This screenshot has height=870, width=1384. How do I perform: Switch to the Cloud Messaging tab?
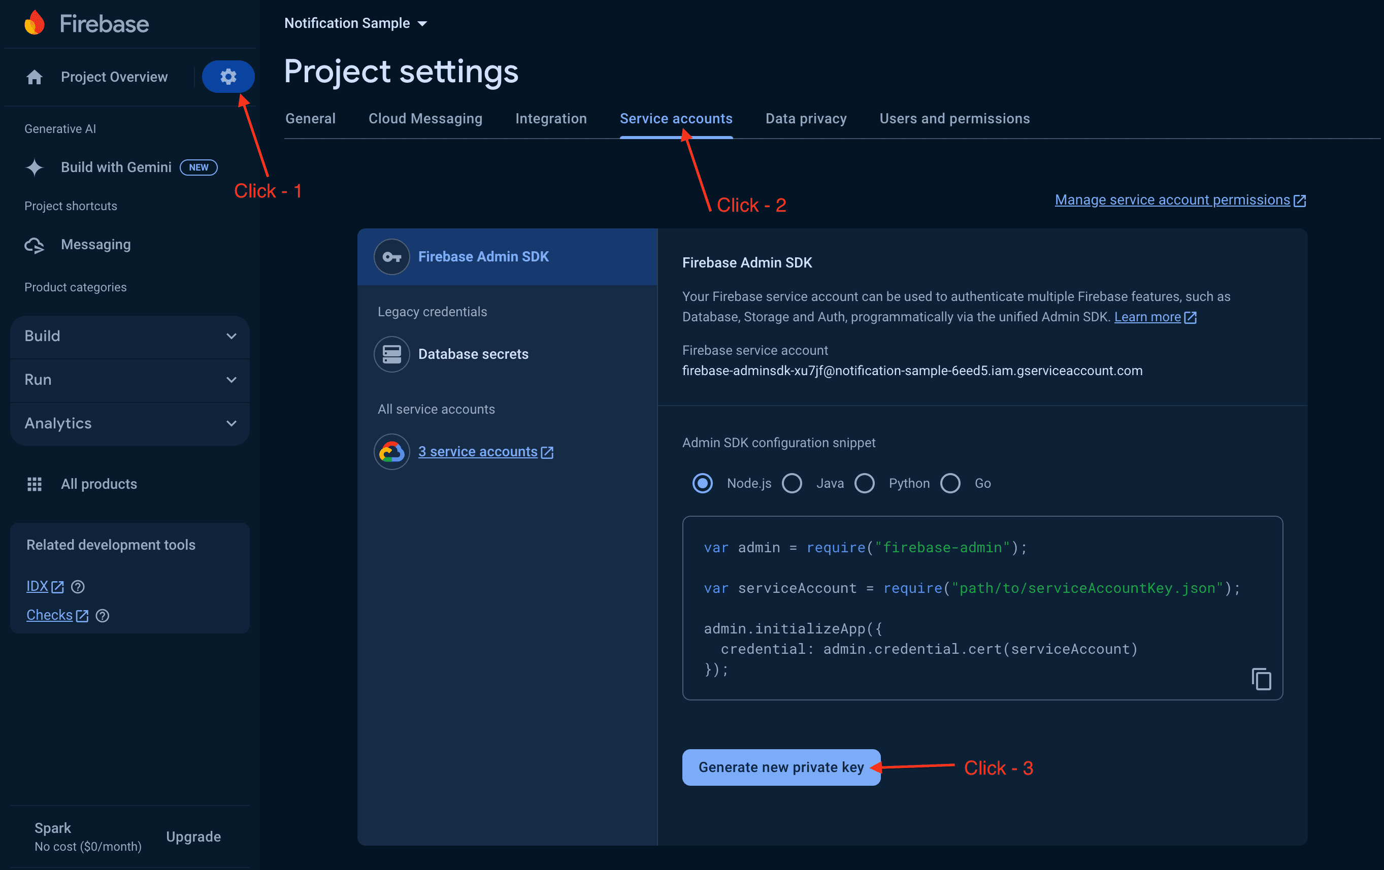(x=425, y=118)
